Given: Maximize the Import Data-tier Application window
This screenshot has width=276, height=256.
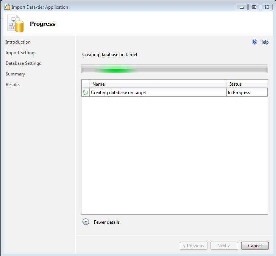Looking at the screenshot, I should [254, 7].
